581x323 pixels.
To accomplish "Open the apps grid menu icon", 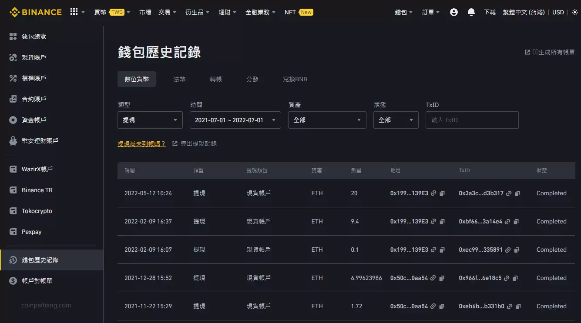I will pyautogui.click(x=74, y=12).
